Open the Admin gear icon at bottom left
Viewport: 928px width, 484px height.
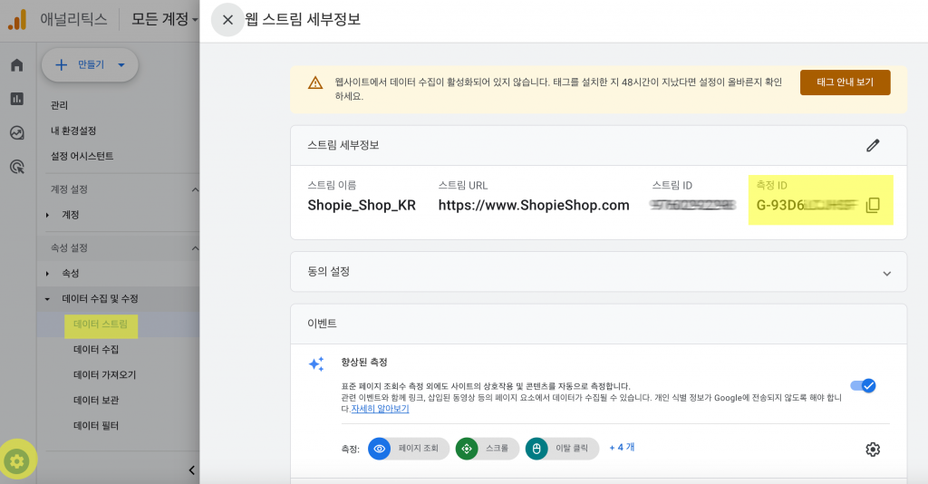click(x=17, y=460)
